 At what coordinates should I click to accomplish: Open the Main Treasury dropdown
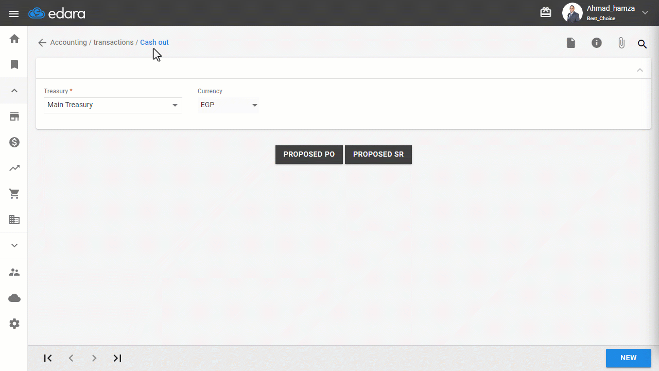(113, 105)
